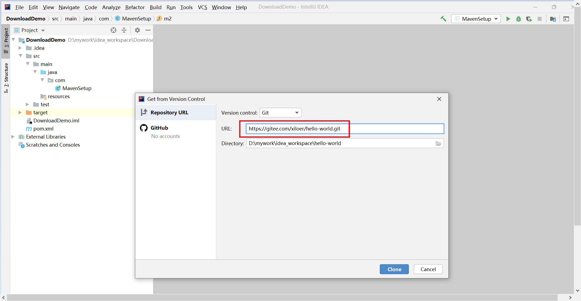Open the Edit menu
581x301 pixels.
(33, 7)
